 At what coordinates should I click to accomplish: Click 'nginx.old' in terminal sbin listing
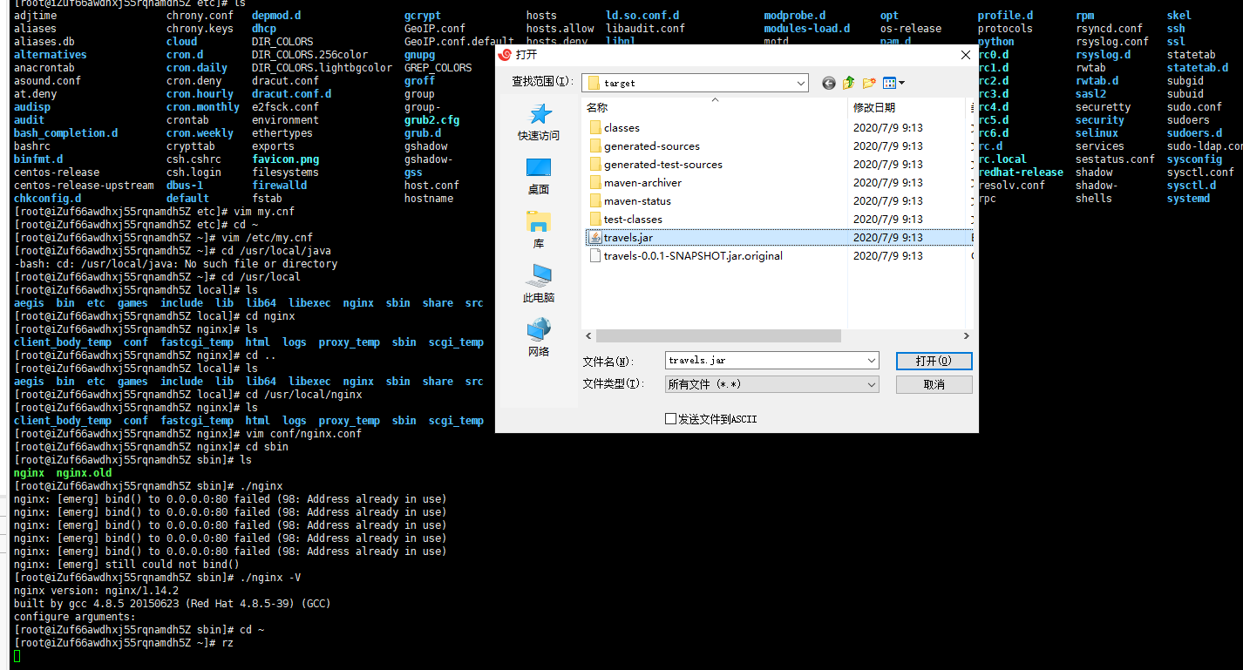point(84,473)
